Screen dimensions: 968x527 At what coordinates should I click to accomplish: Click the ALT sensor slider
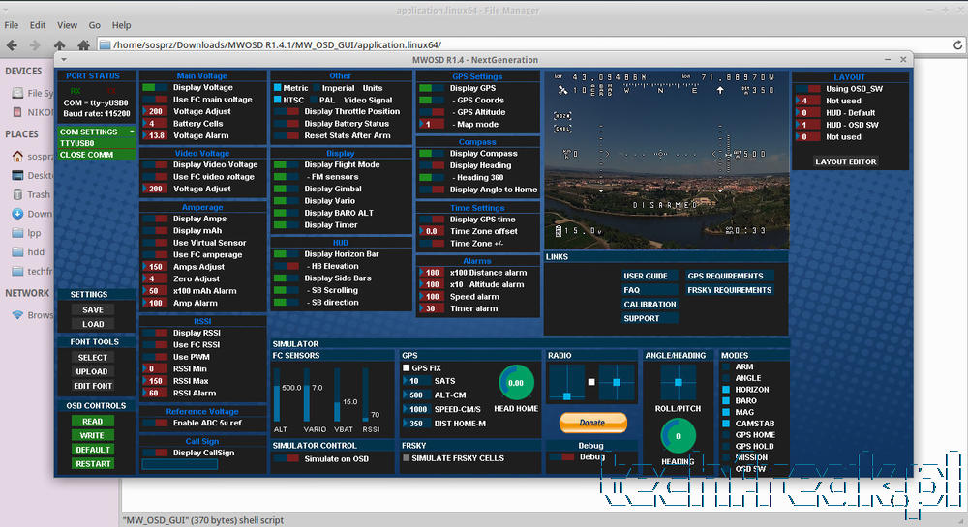click(x=277, y=395)
